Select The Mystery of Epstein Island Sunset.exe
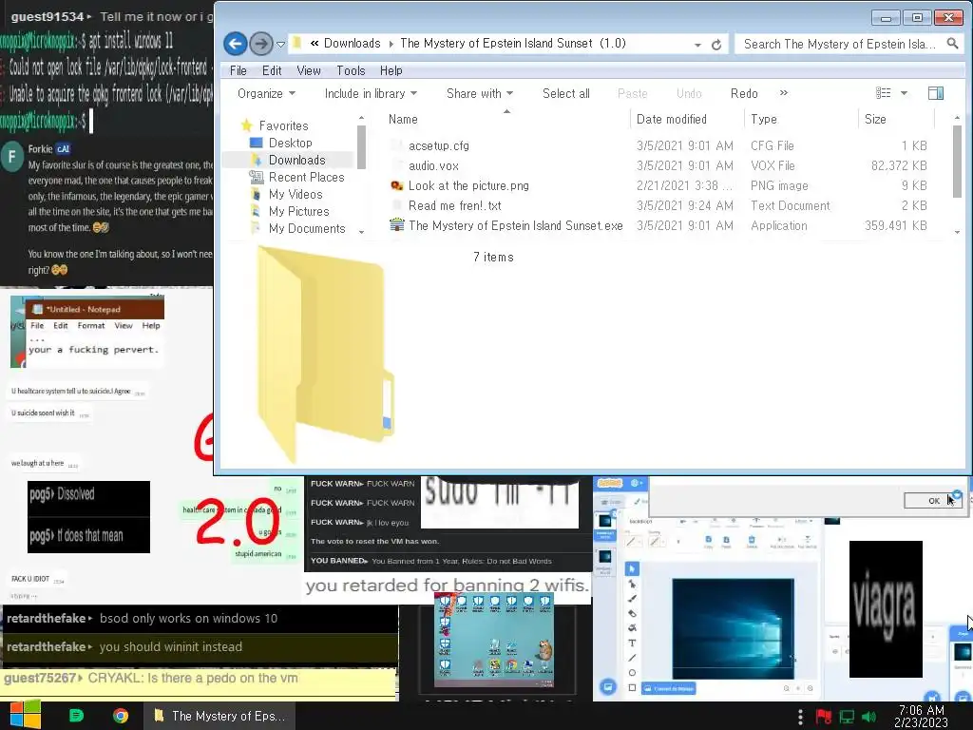 click(515, 225)
